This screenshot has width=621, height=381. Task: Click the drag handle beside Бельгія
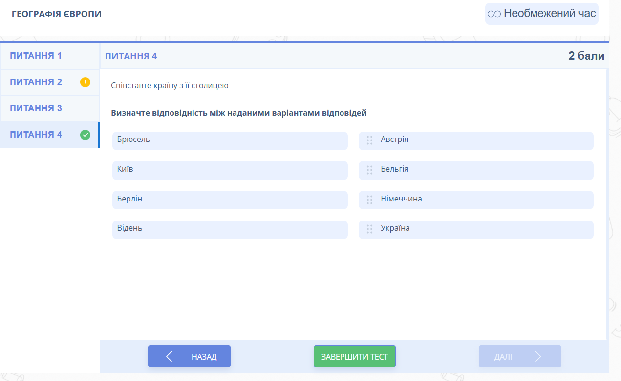click(x=370, y=170)
